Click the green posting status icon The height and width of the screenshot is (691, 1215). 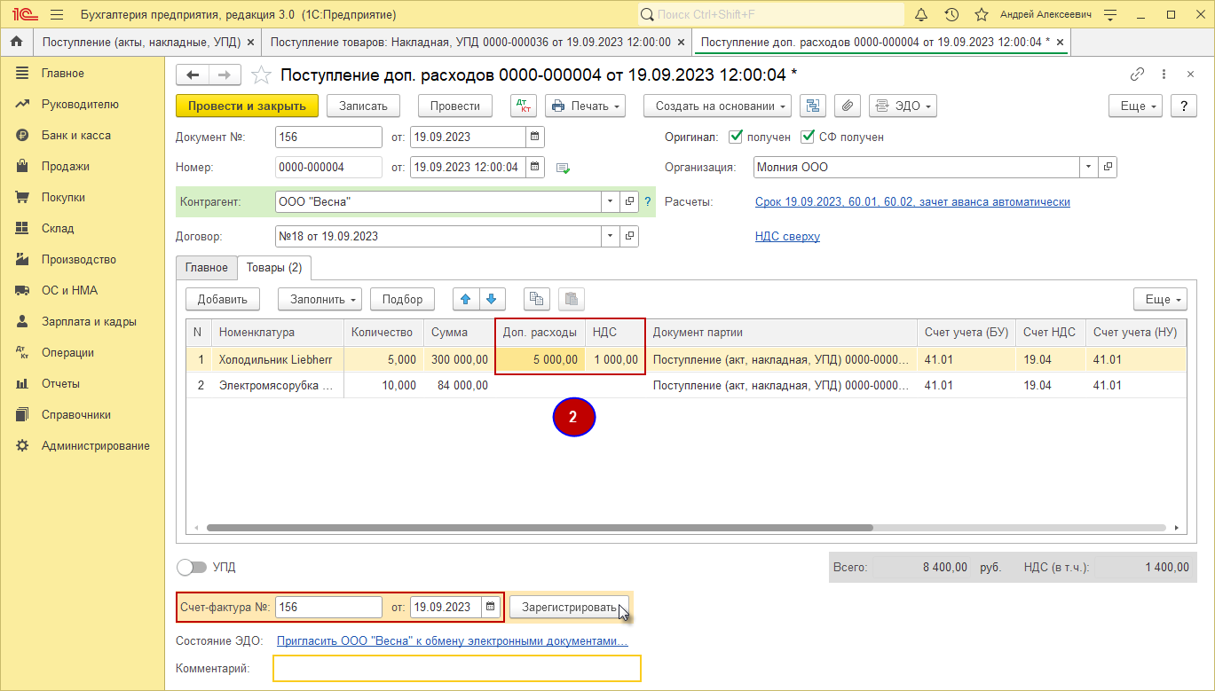click(x=563, y=168)
